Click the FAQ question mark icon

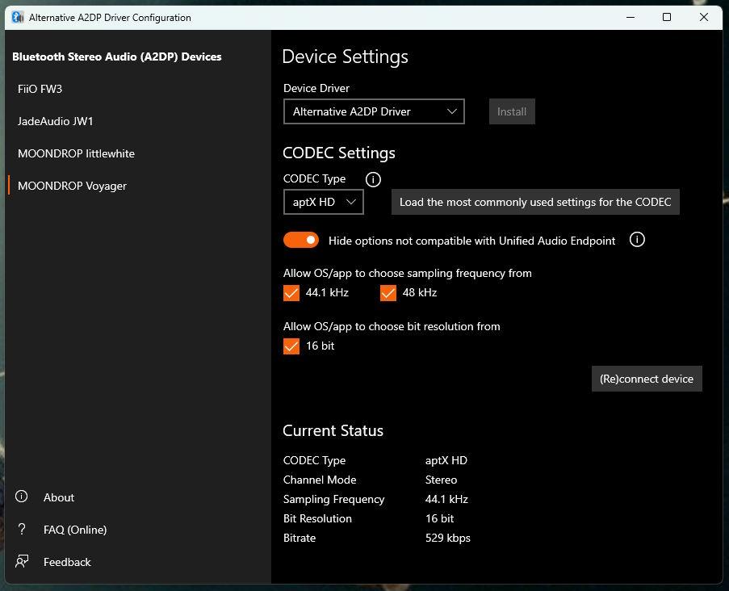(x=22, y=530)
